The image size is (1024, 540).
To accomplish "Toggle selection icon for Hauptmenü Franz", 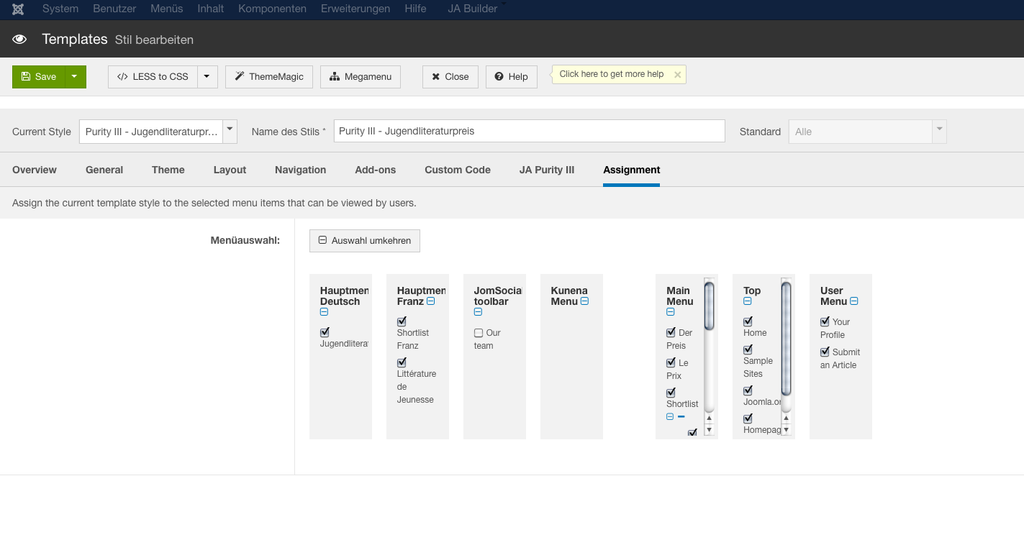I will pyautogui.click(x=430, y=301).
